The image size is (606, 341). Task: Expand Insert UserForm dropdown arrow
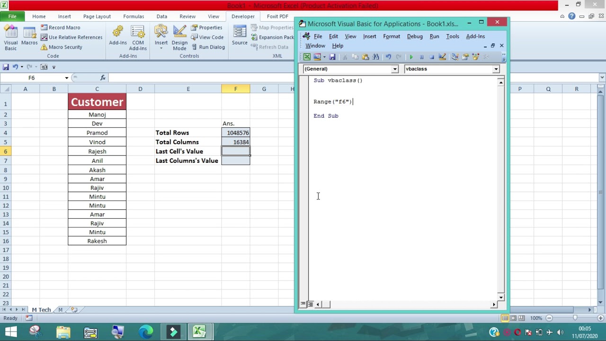tap(324, 57)
